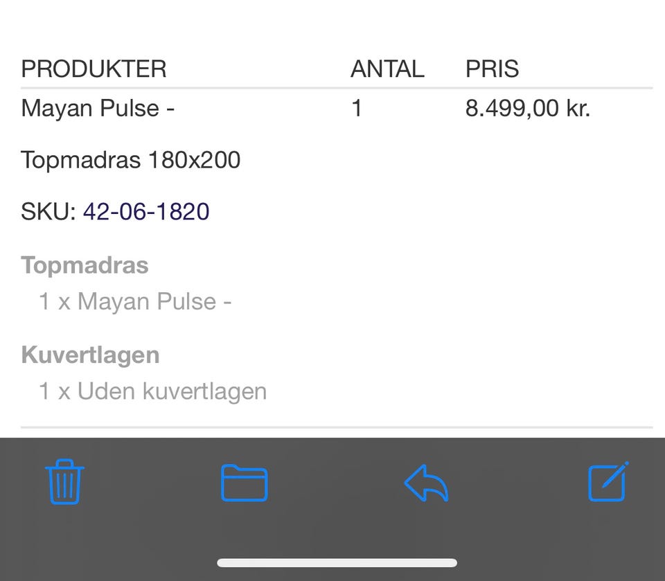Viewport: 665px width, 581px height.
Task: Select the price 8.499,00 kr.
Action: 527,109
